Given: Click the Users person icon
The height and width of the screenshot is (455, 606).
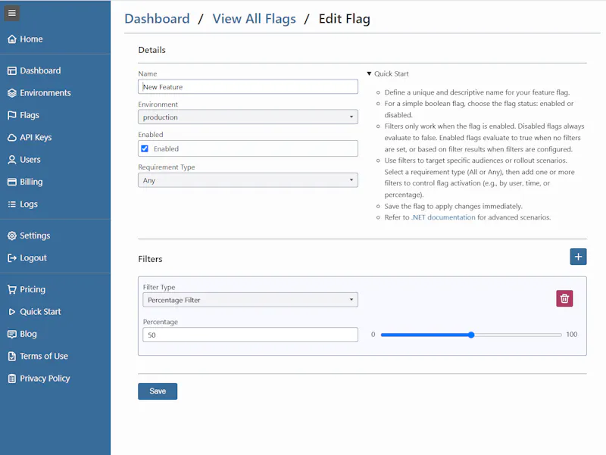Looking at the screenshot, I should click(x=12, y=160).
